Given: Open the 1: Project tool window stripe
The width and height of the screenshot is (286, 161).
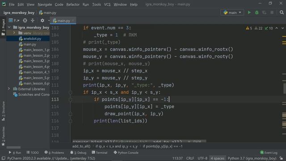Looking at the screenshot, I should click(x=3, y=27).
